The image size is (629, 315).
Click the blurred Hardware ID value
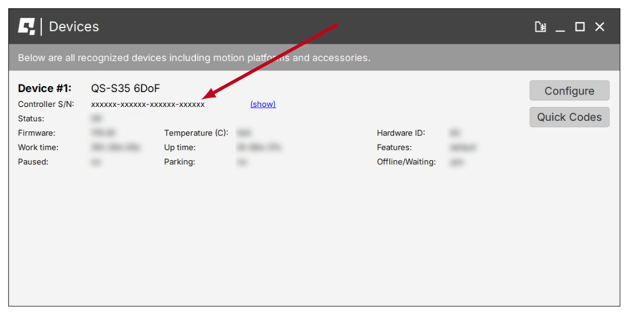454,133
